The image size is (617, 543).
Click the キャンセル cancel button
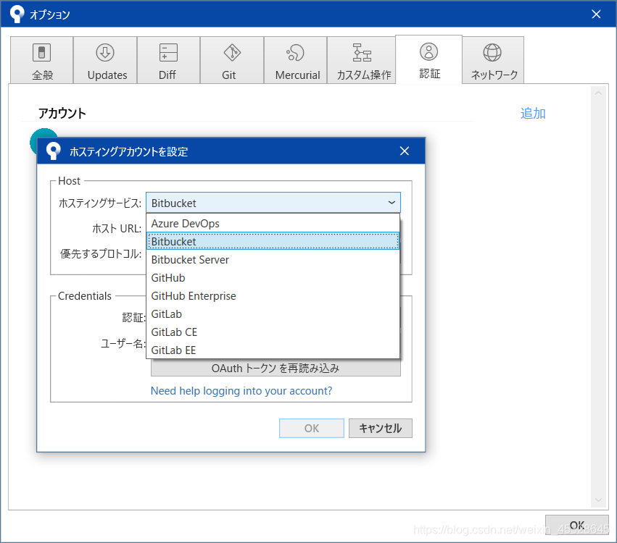coord(380,428)
